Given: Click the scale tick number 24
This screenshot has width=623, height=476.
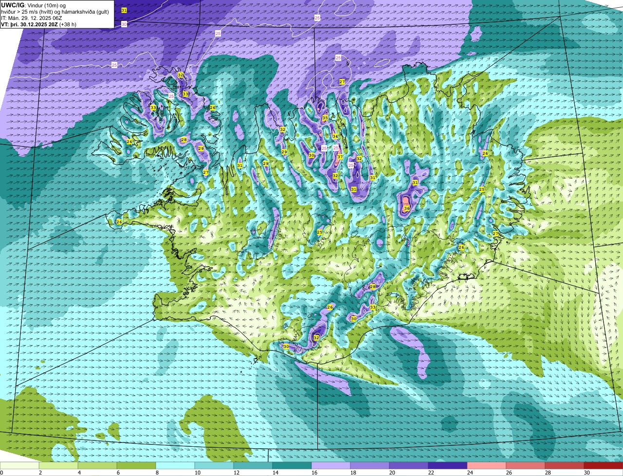Looking at the screenshot, I should coord(470,473).
